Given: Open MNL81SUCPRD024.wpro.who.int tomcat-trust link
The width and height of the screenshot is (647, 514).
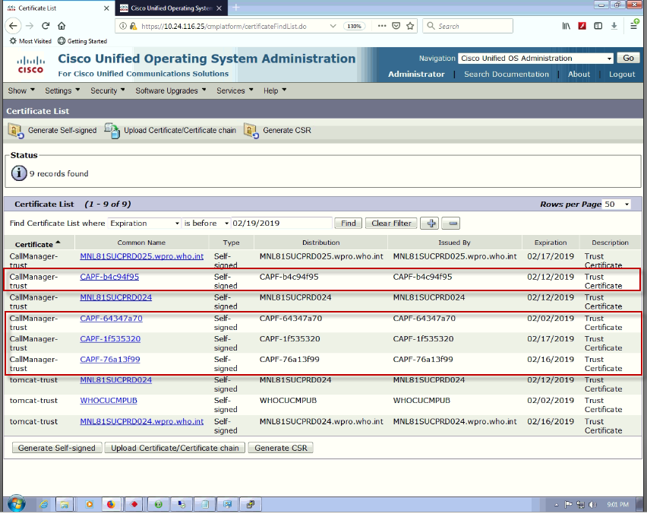Looking at the screenshot, I should (141, 422).
